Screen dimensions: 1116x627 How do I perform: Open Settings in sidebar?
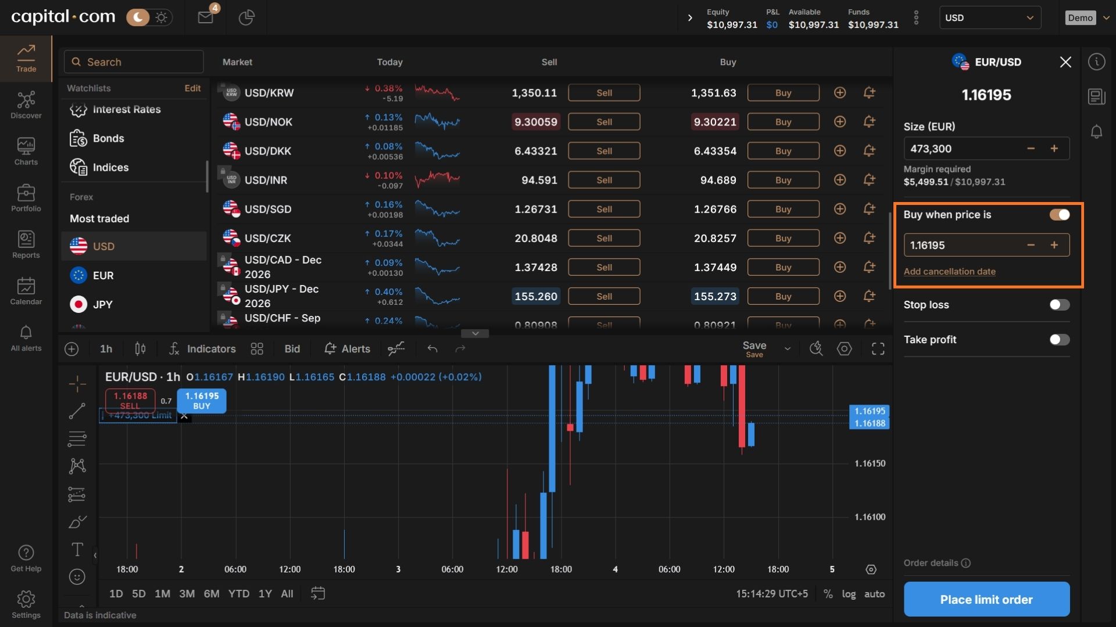coord(26,605)
